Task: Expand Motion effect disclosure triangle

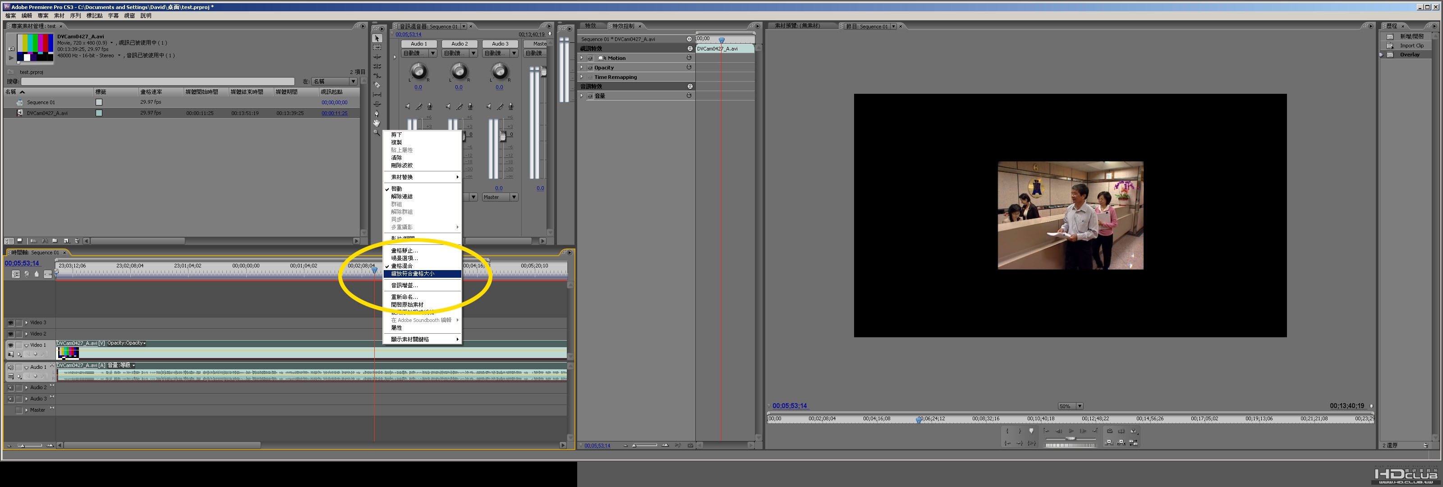Action: point(582,58)
